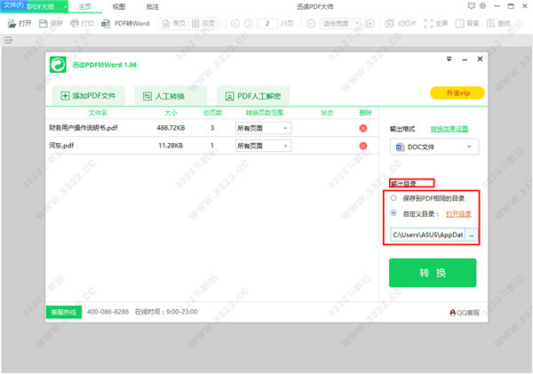533x374 pixels.
Task: Close the PDF转Word dialog
Action: pyautogui.click(x=480, y=59)
